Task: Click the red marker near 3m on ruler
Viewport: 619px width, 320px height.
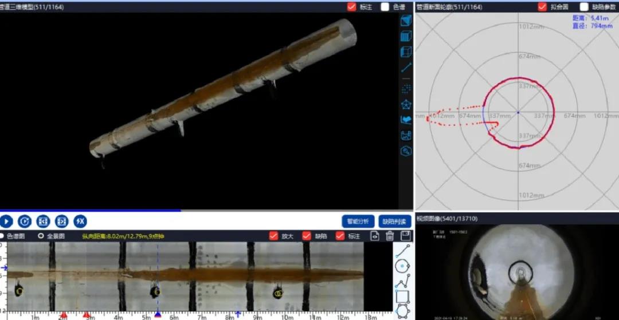Action: tap(87, 314)
